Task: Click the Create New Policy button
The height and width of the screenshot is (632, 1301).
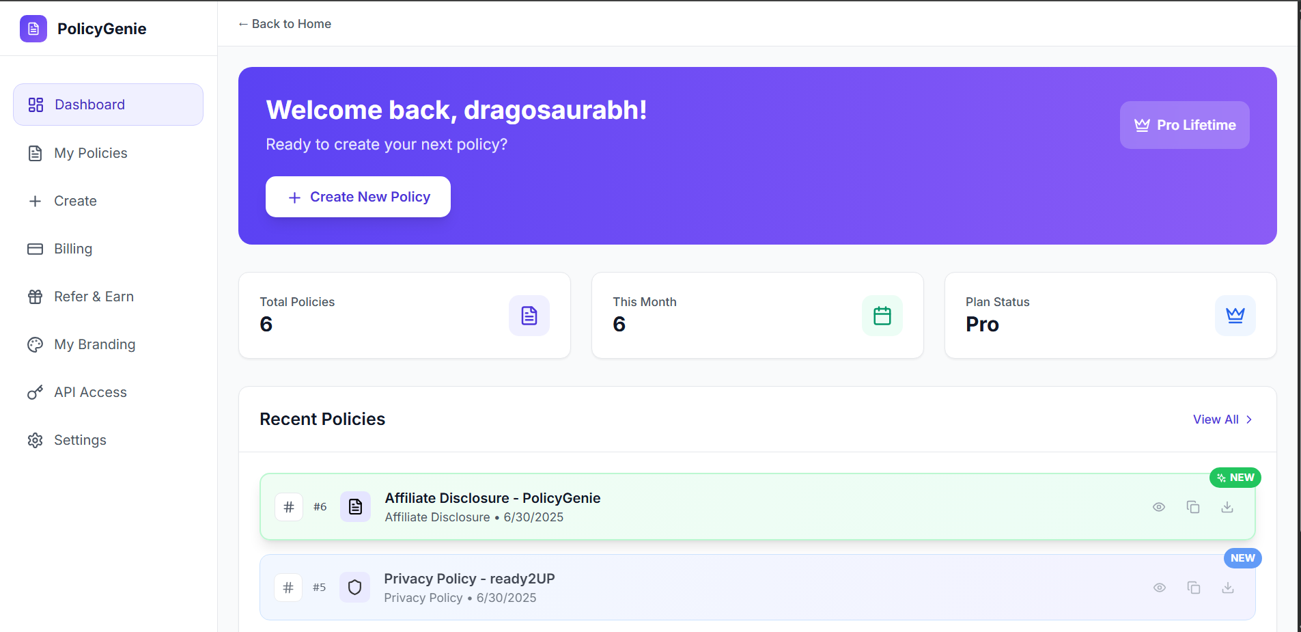Action: (x=358, y=197)
